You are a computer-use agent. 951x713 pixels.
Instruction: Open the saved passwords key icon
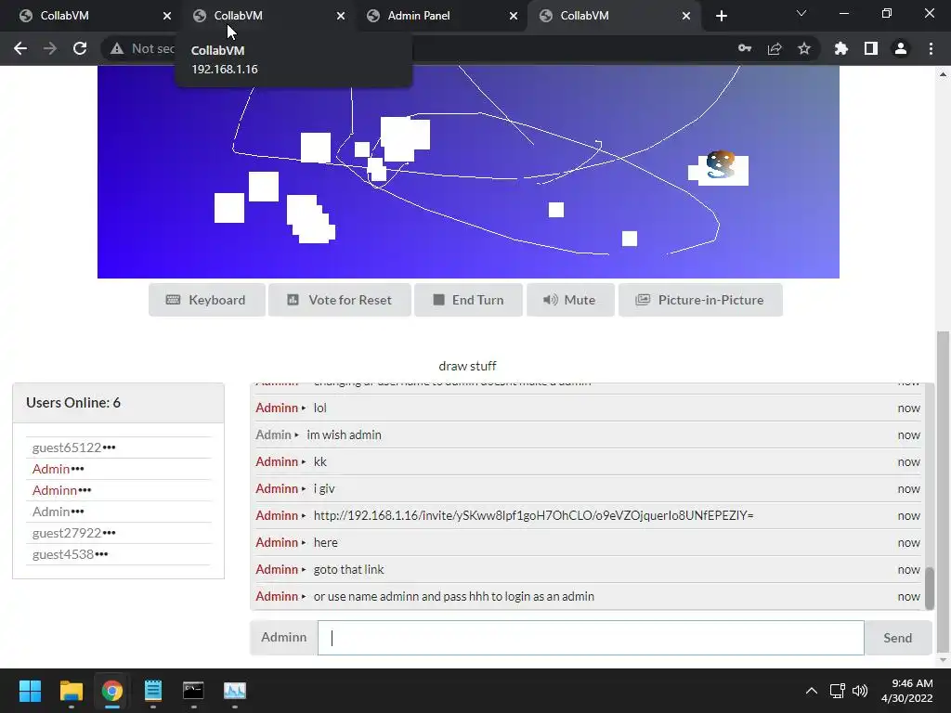tap(745, 48)
